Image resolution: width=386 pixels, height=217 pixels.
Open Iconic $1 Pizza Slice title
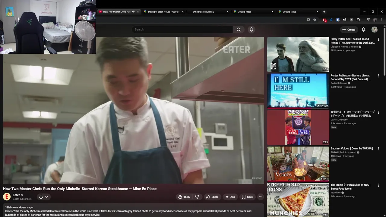[x=350, y=187]
